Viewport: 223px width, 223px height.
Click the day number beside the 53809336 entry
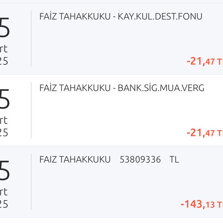point(5,171)
